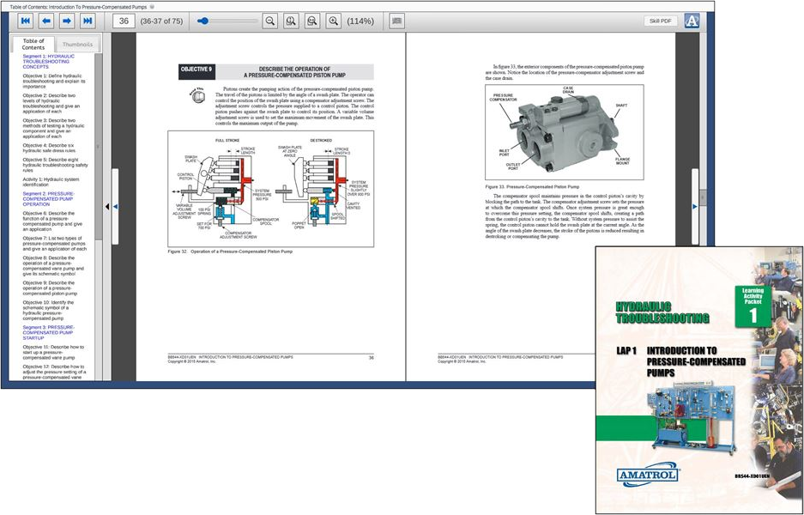
Task: Go to the previous page arrow in toolbar
Action: (x=46, y=21)
